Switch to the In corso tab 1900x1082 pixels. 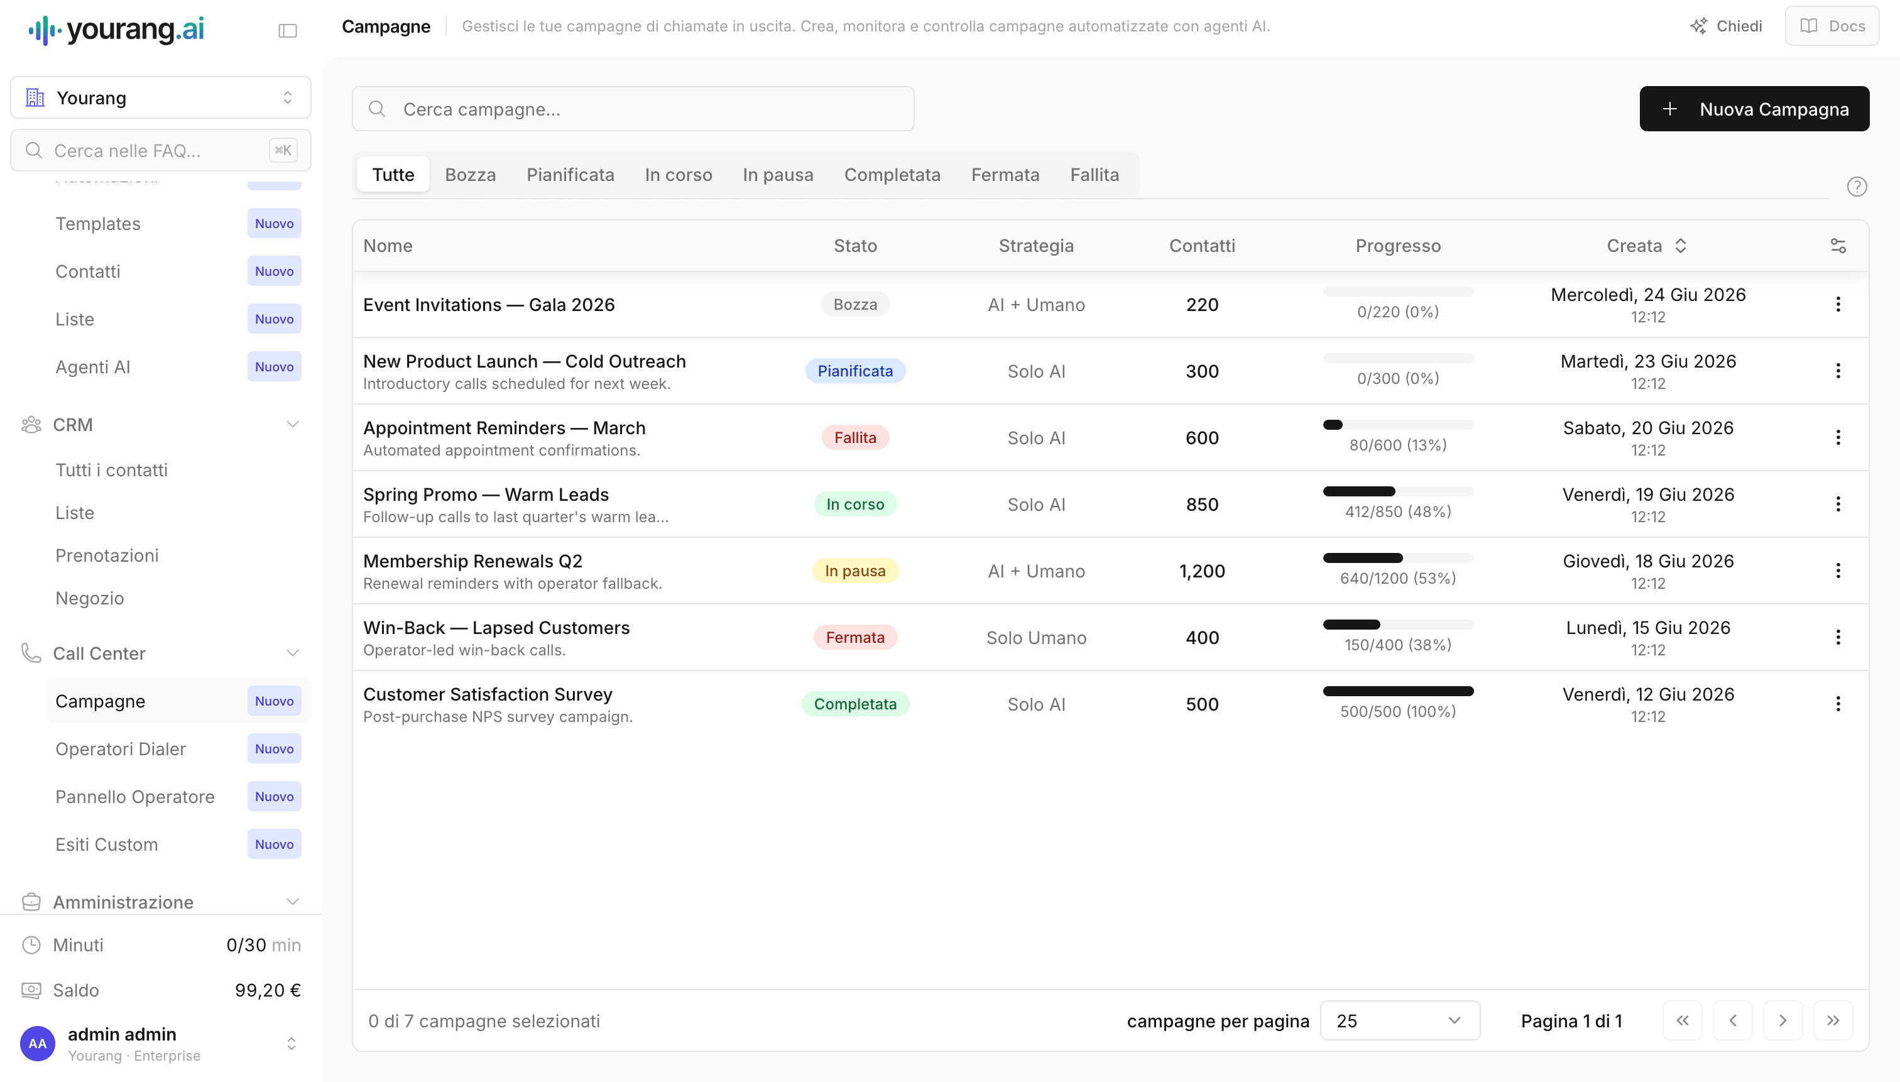point(679,175)
